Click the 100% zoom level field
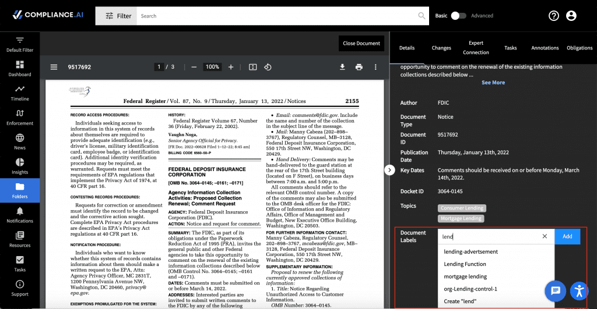 click(x=212, y=67)
